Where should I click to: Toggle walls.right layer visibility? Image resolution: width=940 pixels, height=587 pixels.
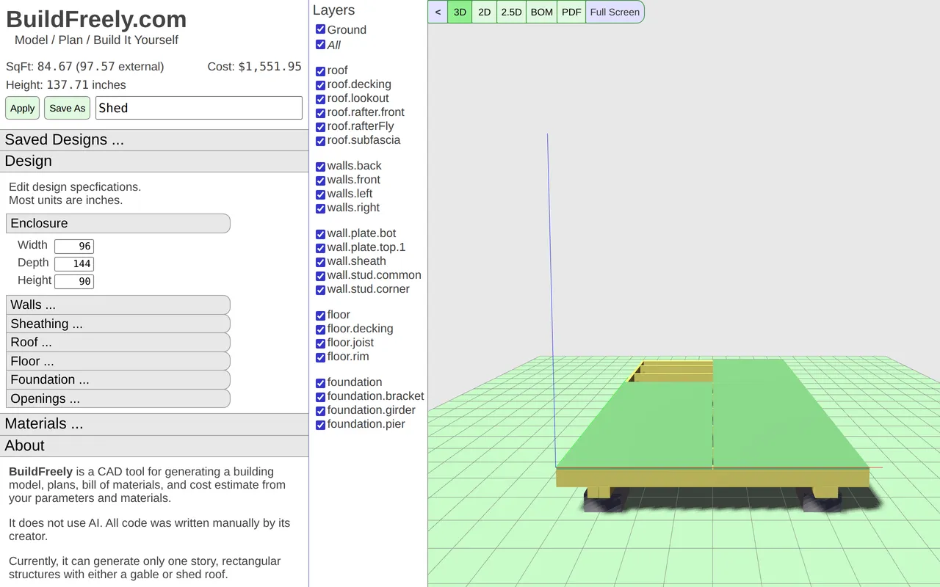tap(320, 208)
